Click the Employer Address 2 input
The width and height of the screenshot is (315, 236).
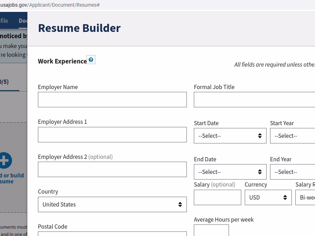[112, 169]
